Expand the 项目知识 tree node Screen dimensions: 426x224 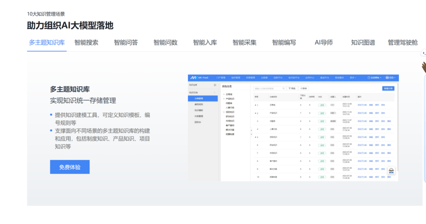click(x=223, y=112)
